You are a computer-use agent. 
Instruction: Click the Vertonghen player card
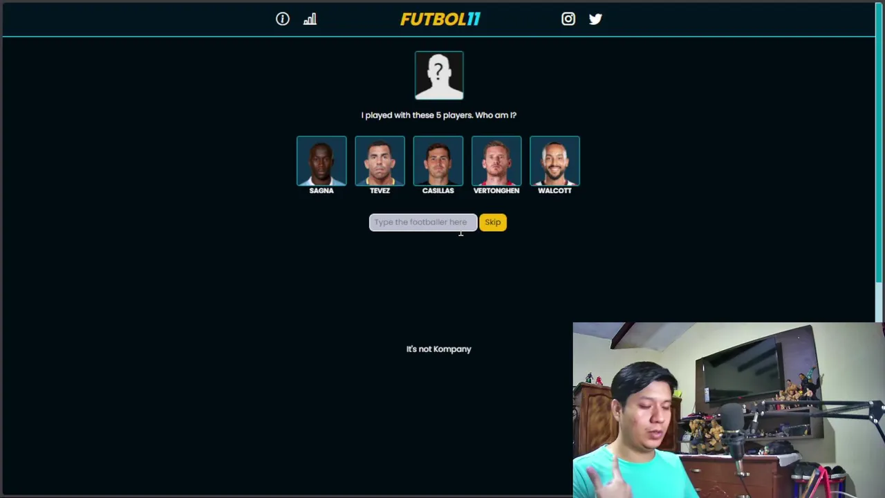[x=496, y=161]
